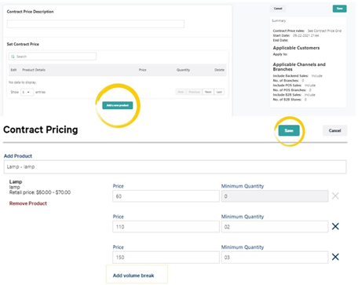This screenshot has width=358, height=285.
Task: Focus the Contract Price Description field
Action: tap(96, 24)
